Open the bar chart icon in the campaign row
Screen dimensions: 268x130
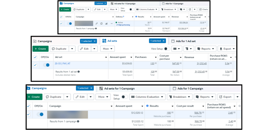[x=106, y=24]
